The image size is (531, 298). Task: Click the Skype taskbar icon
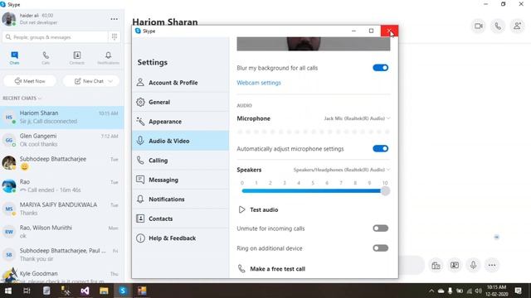[123, 291]
